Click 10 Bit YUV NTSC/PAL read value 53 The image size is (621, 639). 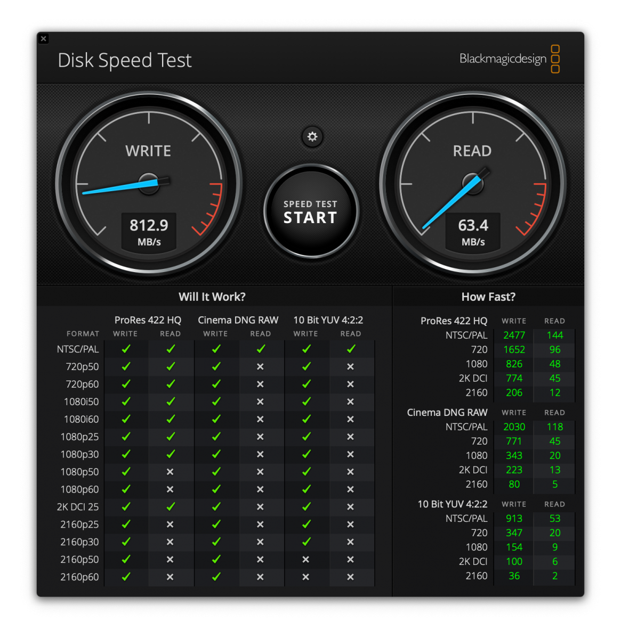555,518
